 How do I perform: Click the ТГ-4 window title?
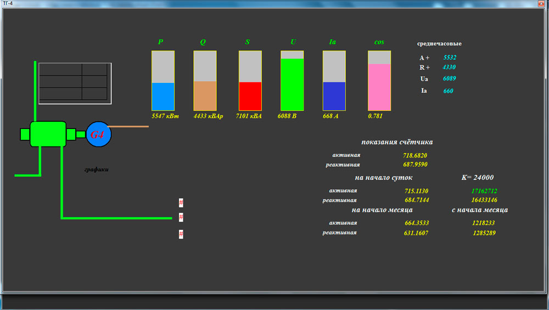pos(8,3)
